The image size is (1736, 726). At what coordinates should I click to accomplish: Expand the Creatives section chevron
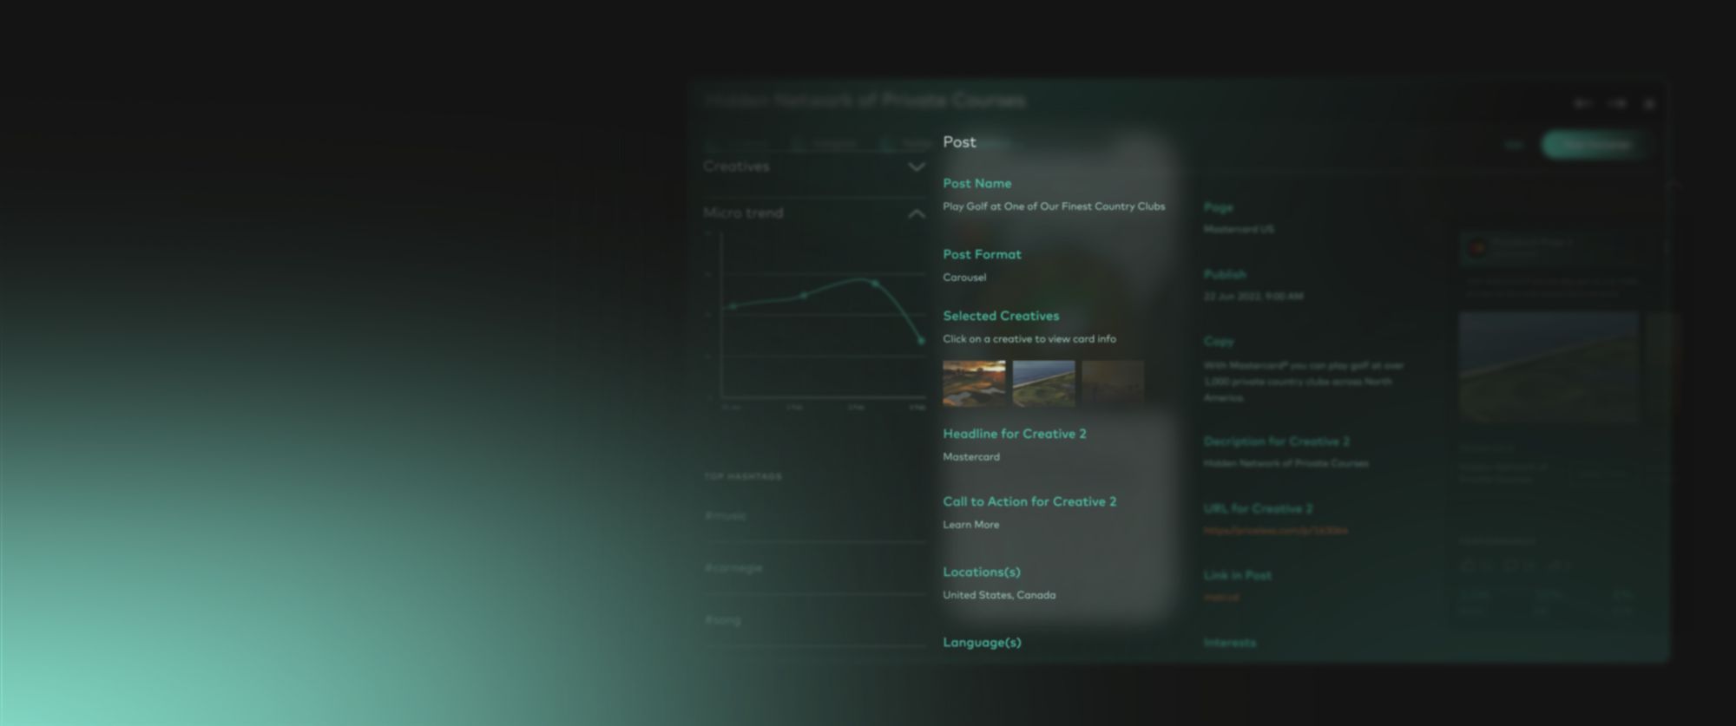(916, 167)
